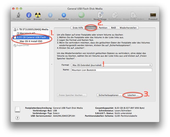This screenshot has height=137, width=170.
Task: Select the Mac OS X Install ESD volume
Action: (x=31, y=41)
